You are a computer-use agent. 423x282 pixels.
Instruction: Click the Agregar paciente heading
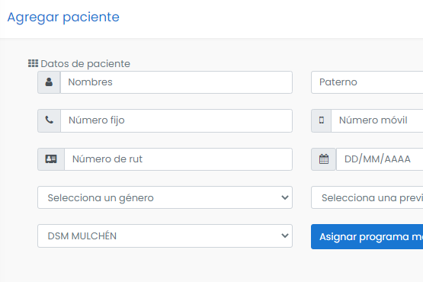(x=63, y=18)
